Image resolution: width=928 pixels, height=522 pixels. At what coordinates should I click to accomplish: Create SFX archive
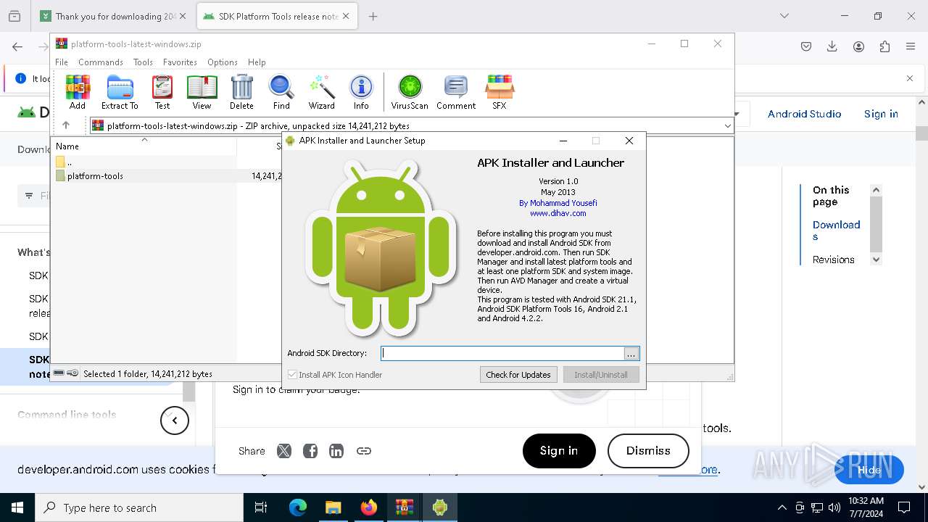500,92
